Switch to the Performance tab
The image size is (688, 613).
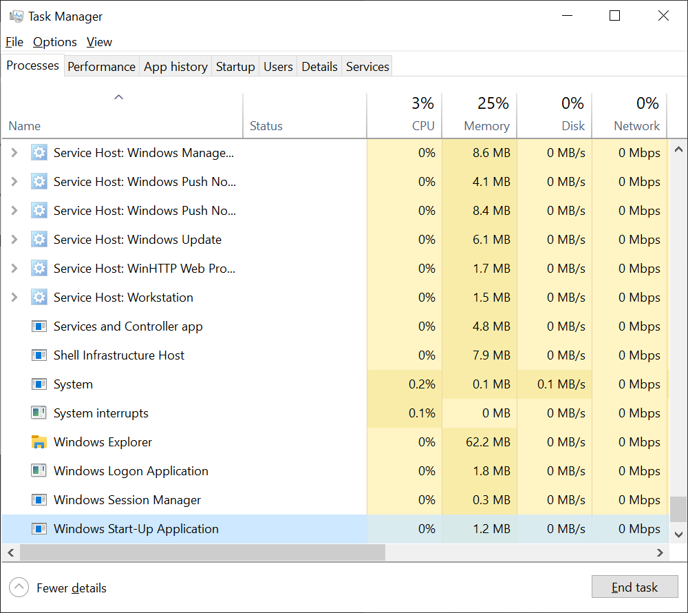click(x=101, y=67)
